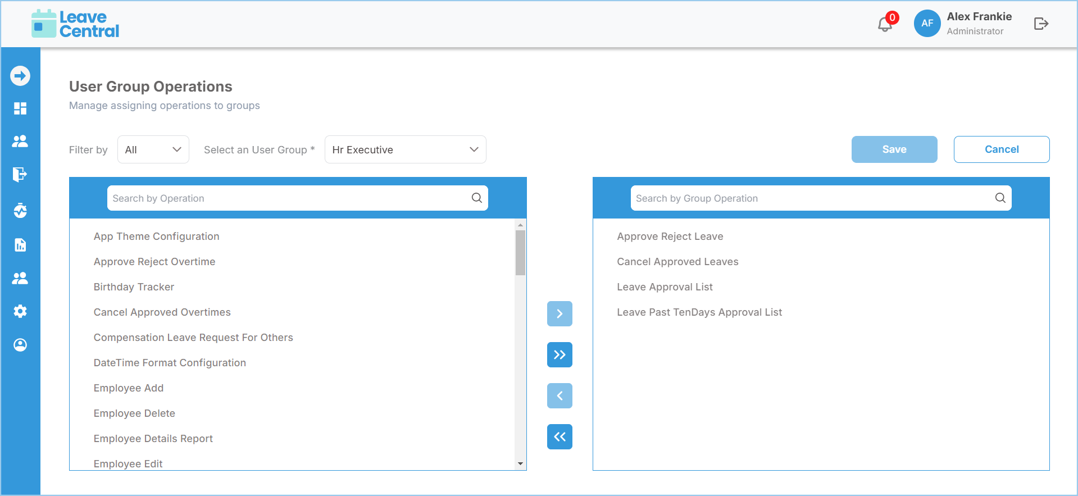Move all operations right with double arrow

click(x=560, y=355)
